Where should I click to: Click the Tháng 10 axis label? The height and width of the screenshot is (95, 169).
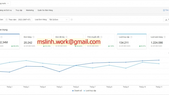pos(142,87)
